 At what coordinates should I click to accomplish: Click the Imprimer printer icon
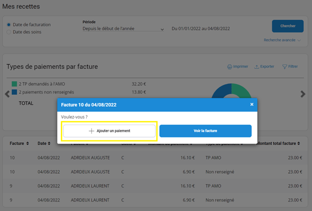pyautogui.click(x=229, y=67)
